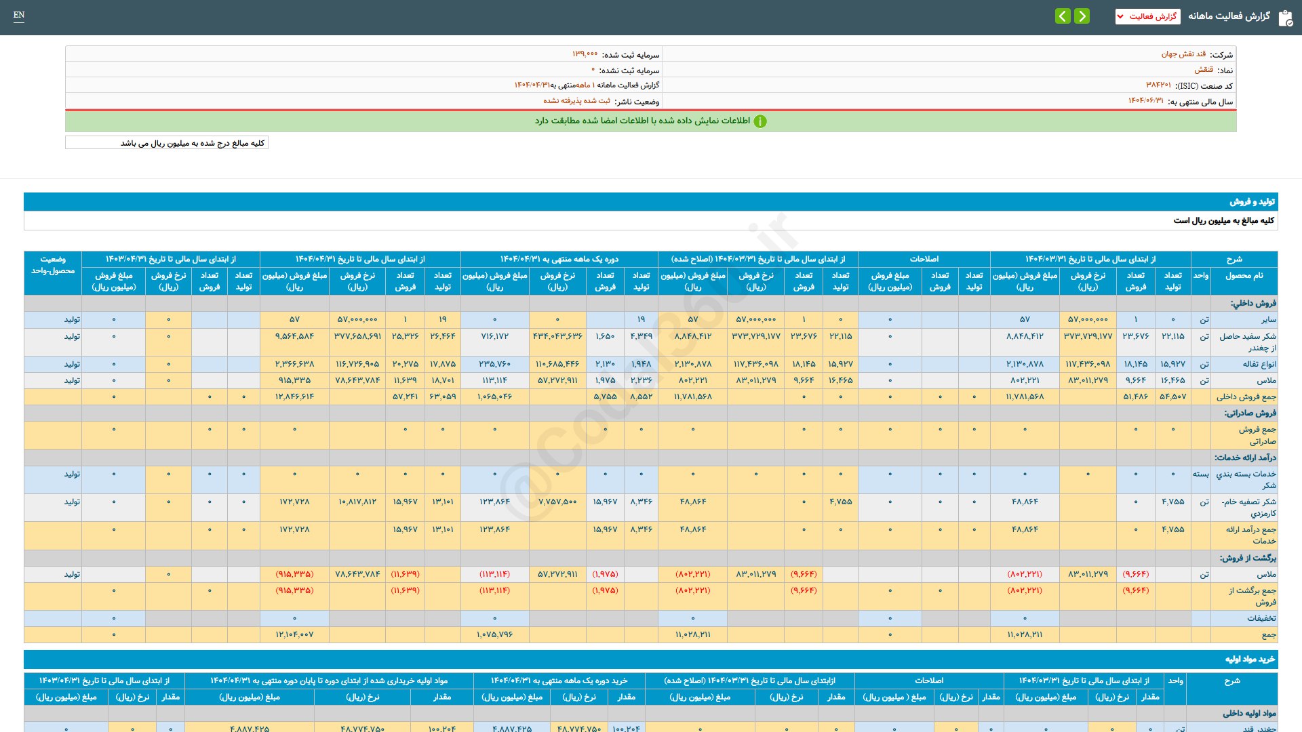Select registered capital value ۱۳۹,۰۰۰
The image size is (1302, 732).
coord(585,54)
